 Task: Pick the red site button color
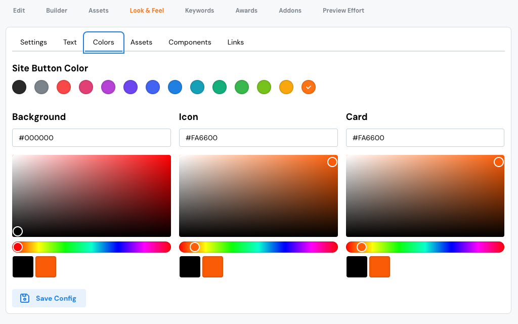click(x=64, y=87)
